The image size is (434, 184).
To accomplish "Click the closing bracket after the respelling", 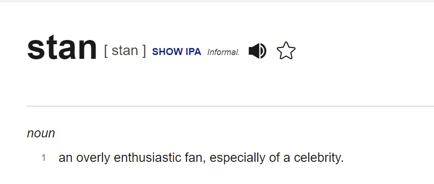I will click(x=144, y=51).
